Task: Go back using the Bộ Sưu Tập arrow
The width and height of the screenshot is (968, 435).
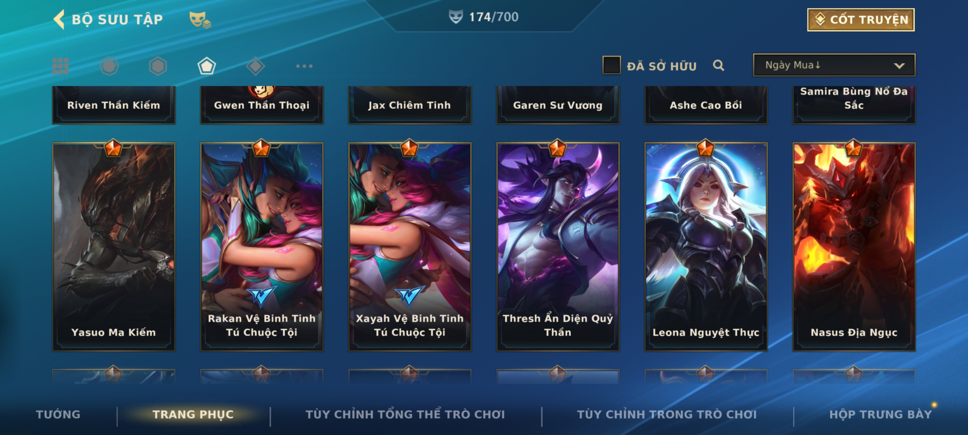Action: point(59,20)
